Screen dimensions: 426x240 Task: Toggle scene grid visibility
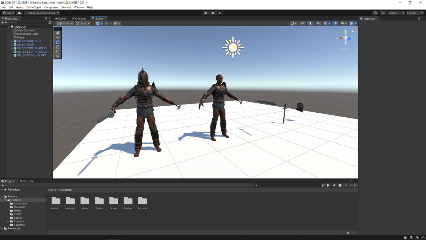(x=98, y=23)
